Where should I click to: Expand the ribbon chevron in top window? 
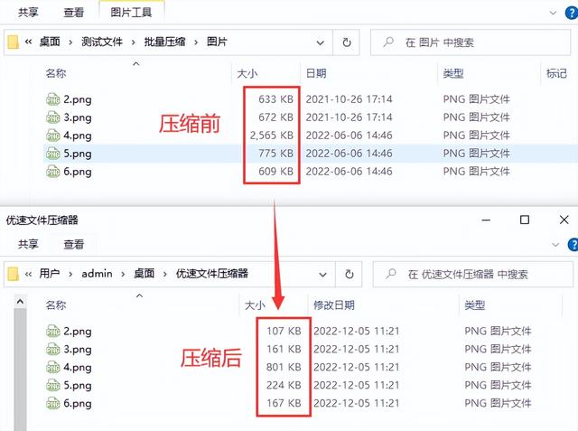pos(553,13)
